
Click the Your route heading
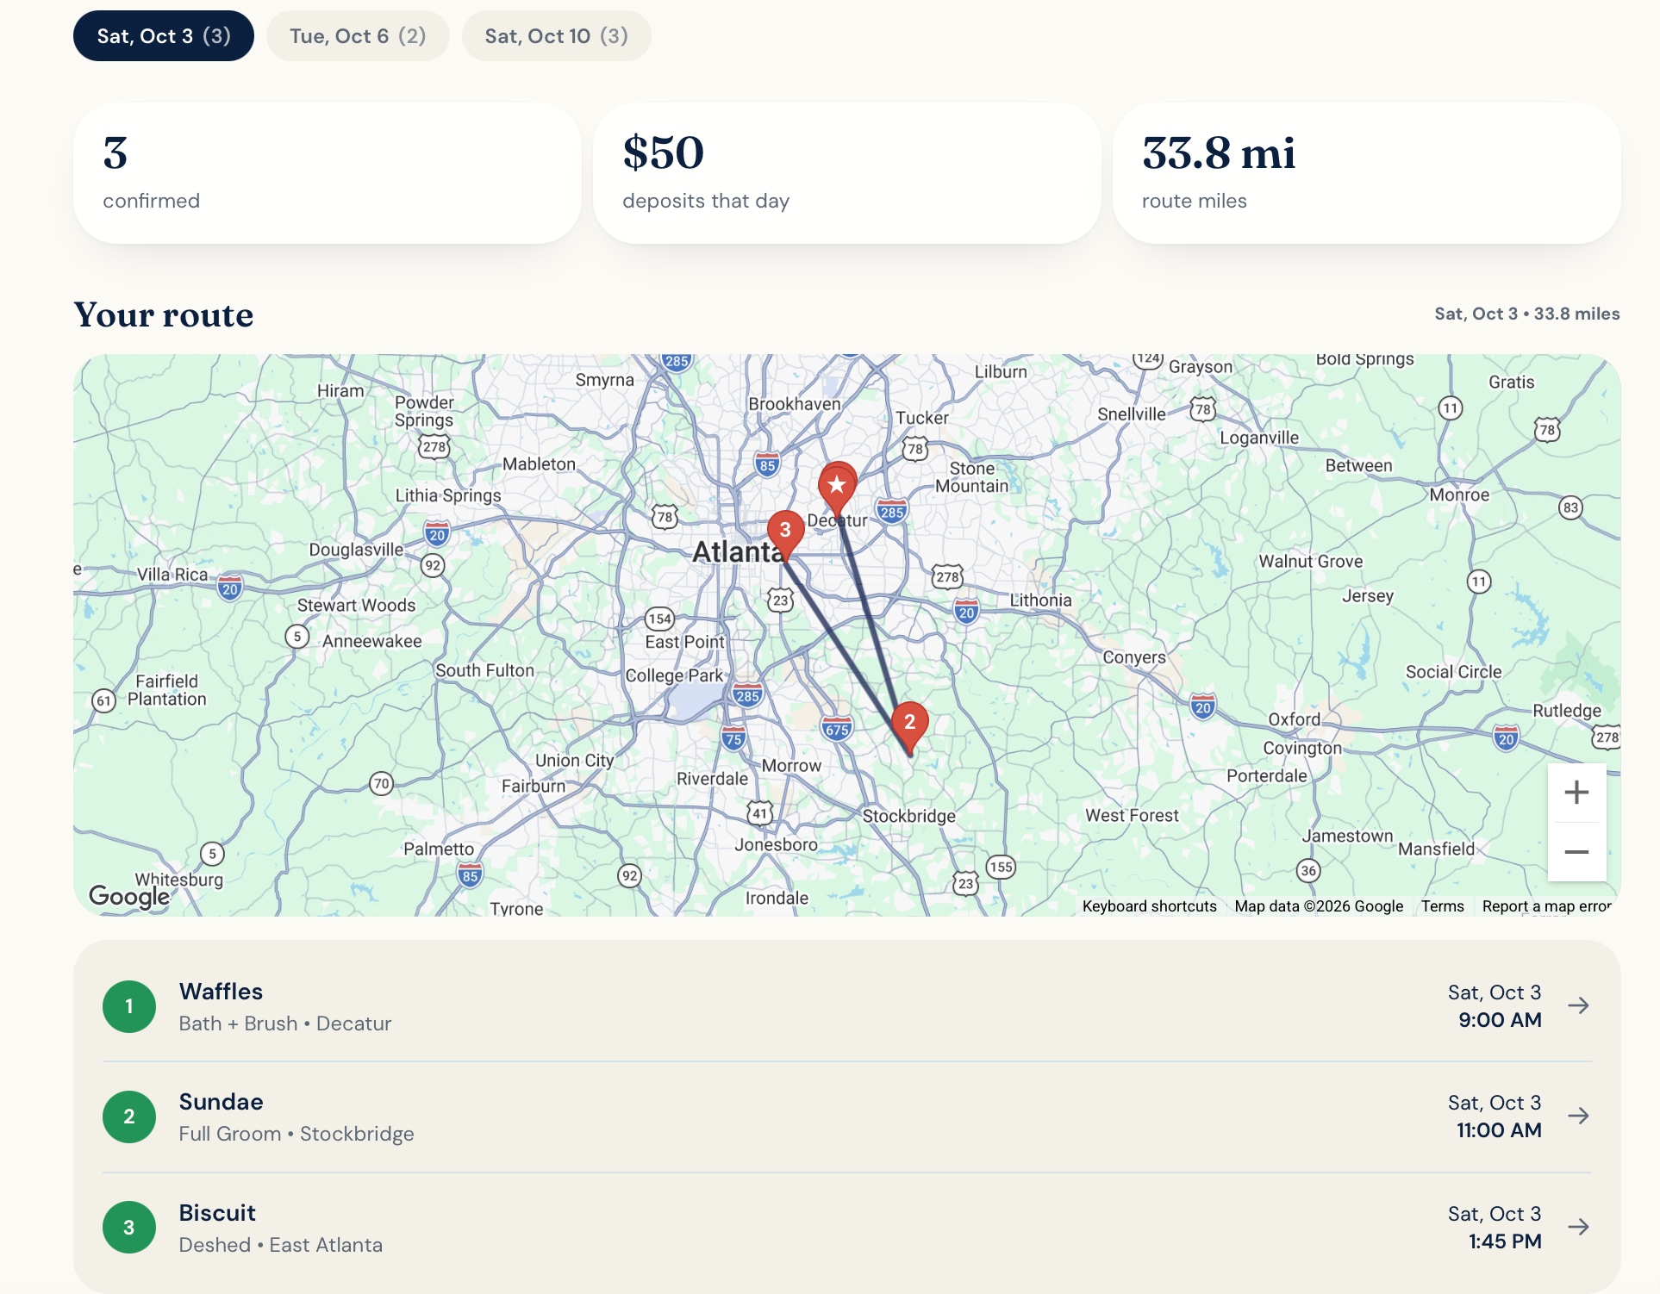coord(164,314)
